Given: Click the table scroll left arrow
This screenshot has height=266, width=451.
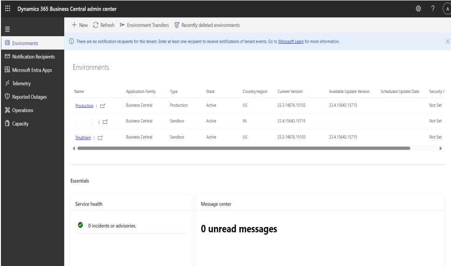Looking at the screenshot, I should pyautogui.click(x=74, y=148).
